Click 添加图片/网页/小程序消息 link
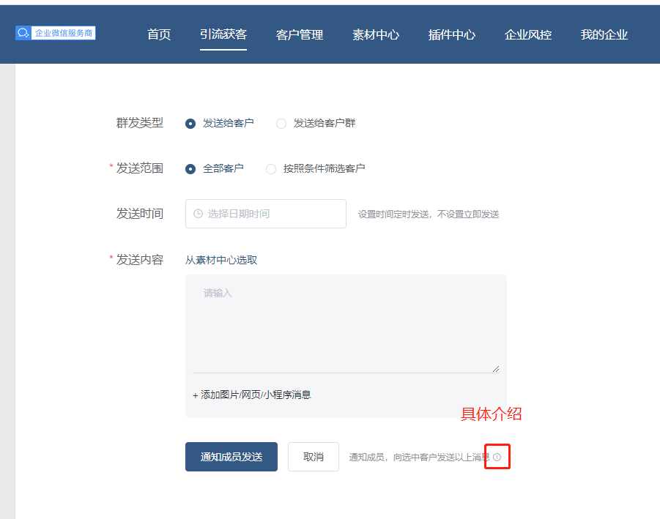 pos(252,395)
